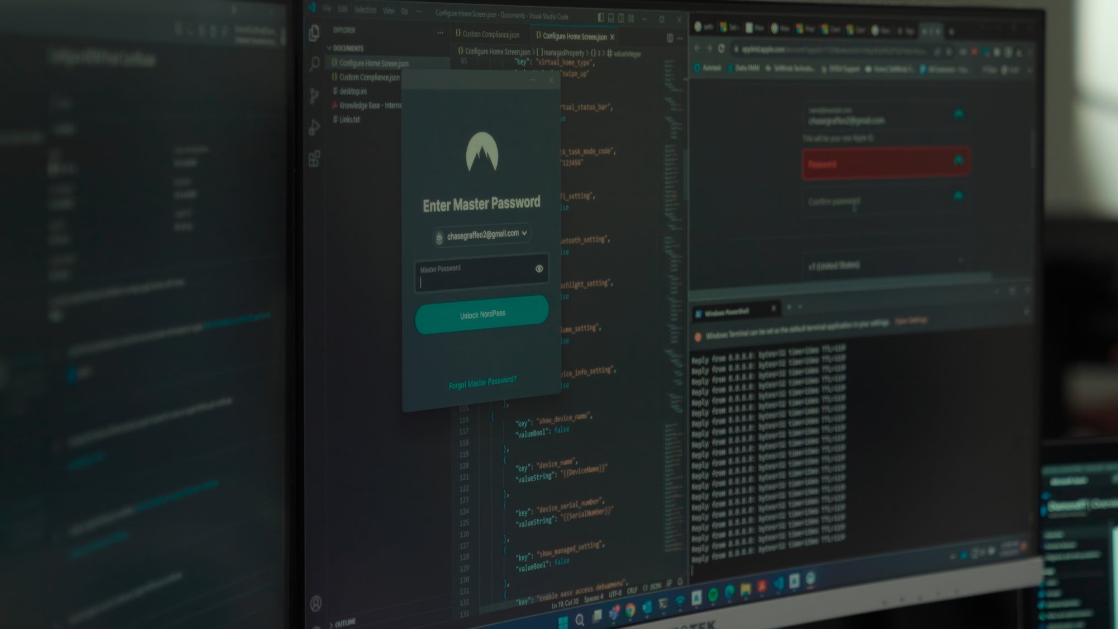Switch to the Custom Compliance.json editor tab
The height and width of the screenshot is (629, 1118).
click(487, 34)
